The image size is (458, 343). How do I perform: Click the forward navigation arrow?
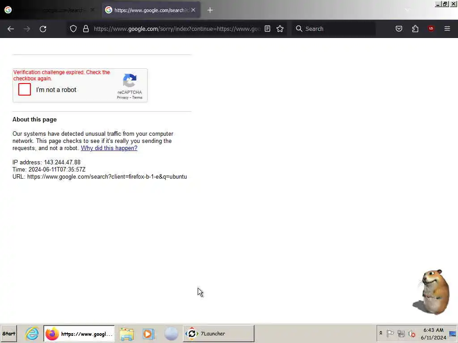(x=27, y=29)
